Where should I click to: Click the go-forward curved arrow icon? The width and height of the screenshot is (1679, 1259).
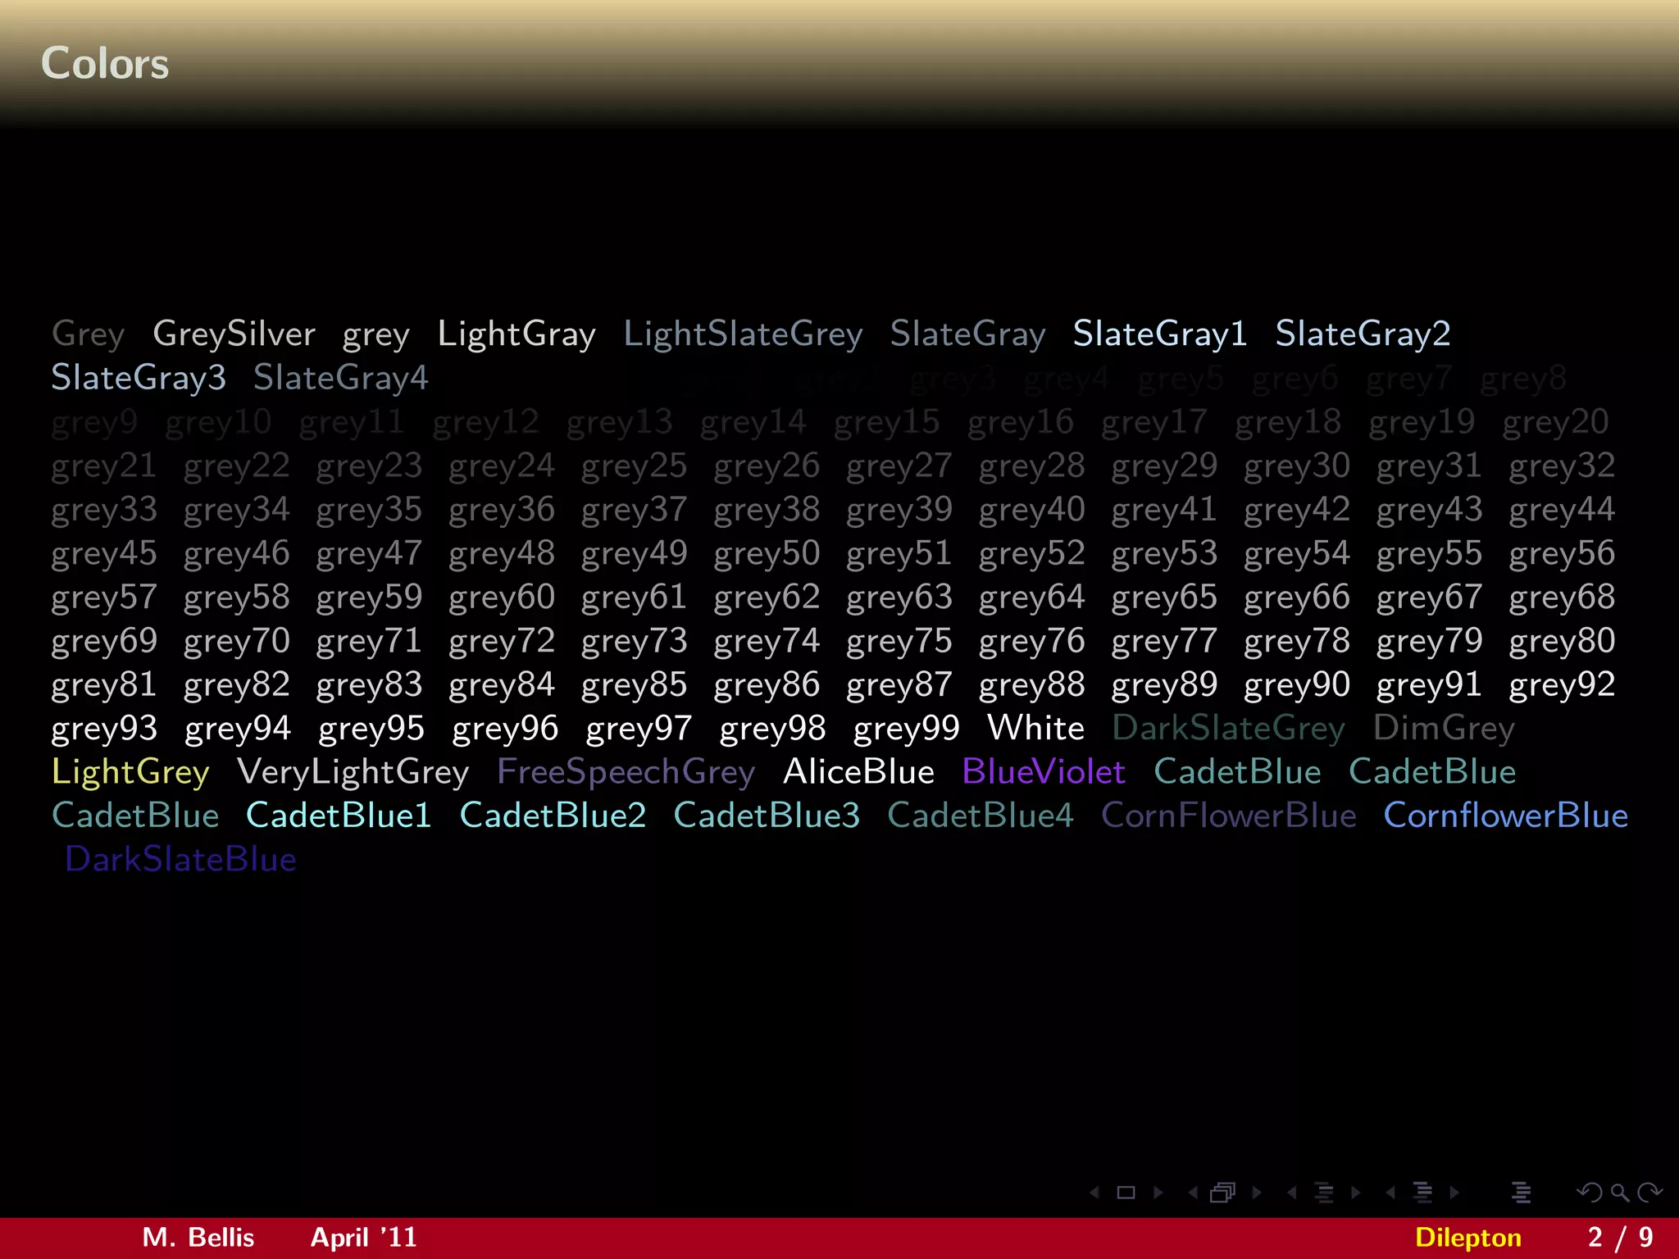point(1649,1193)
